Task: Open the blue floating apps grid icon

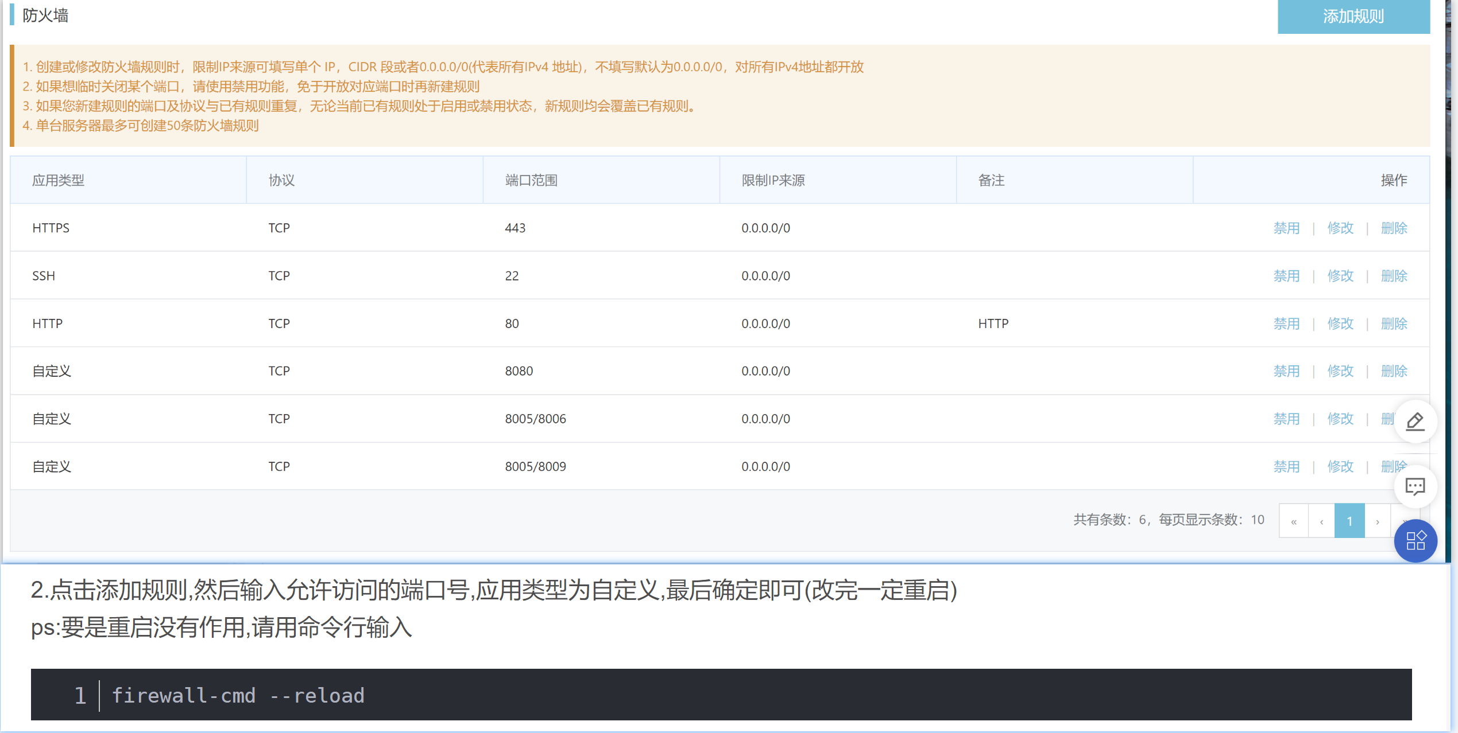Action: [1416, 541]
